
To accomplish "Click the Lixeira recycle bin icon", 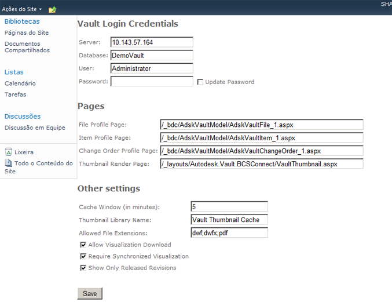I will pyautogui.click(x=8, y=152).
